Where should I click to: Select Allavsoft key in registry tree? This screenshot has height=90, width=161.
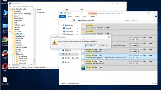[19, 34]
